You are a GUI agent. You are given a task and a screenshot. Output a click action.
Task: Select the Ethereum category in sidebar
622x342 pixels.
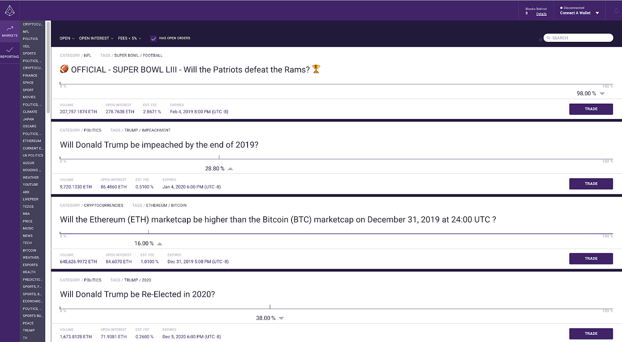[x=32, y=141]
